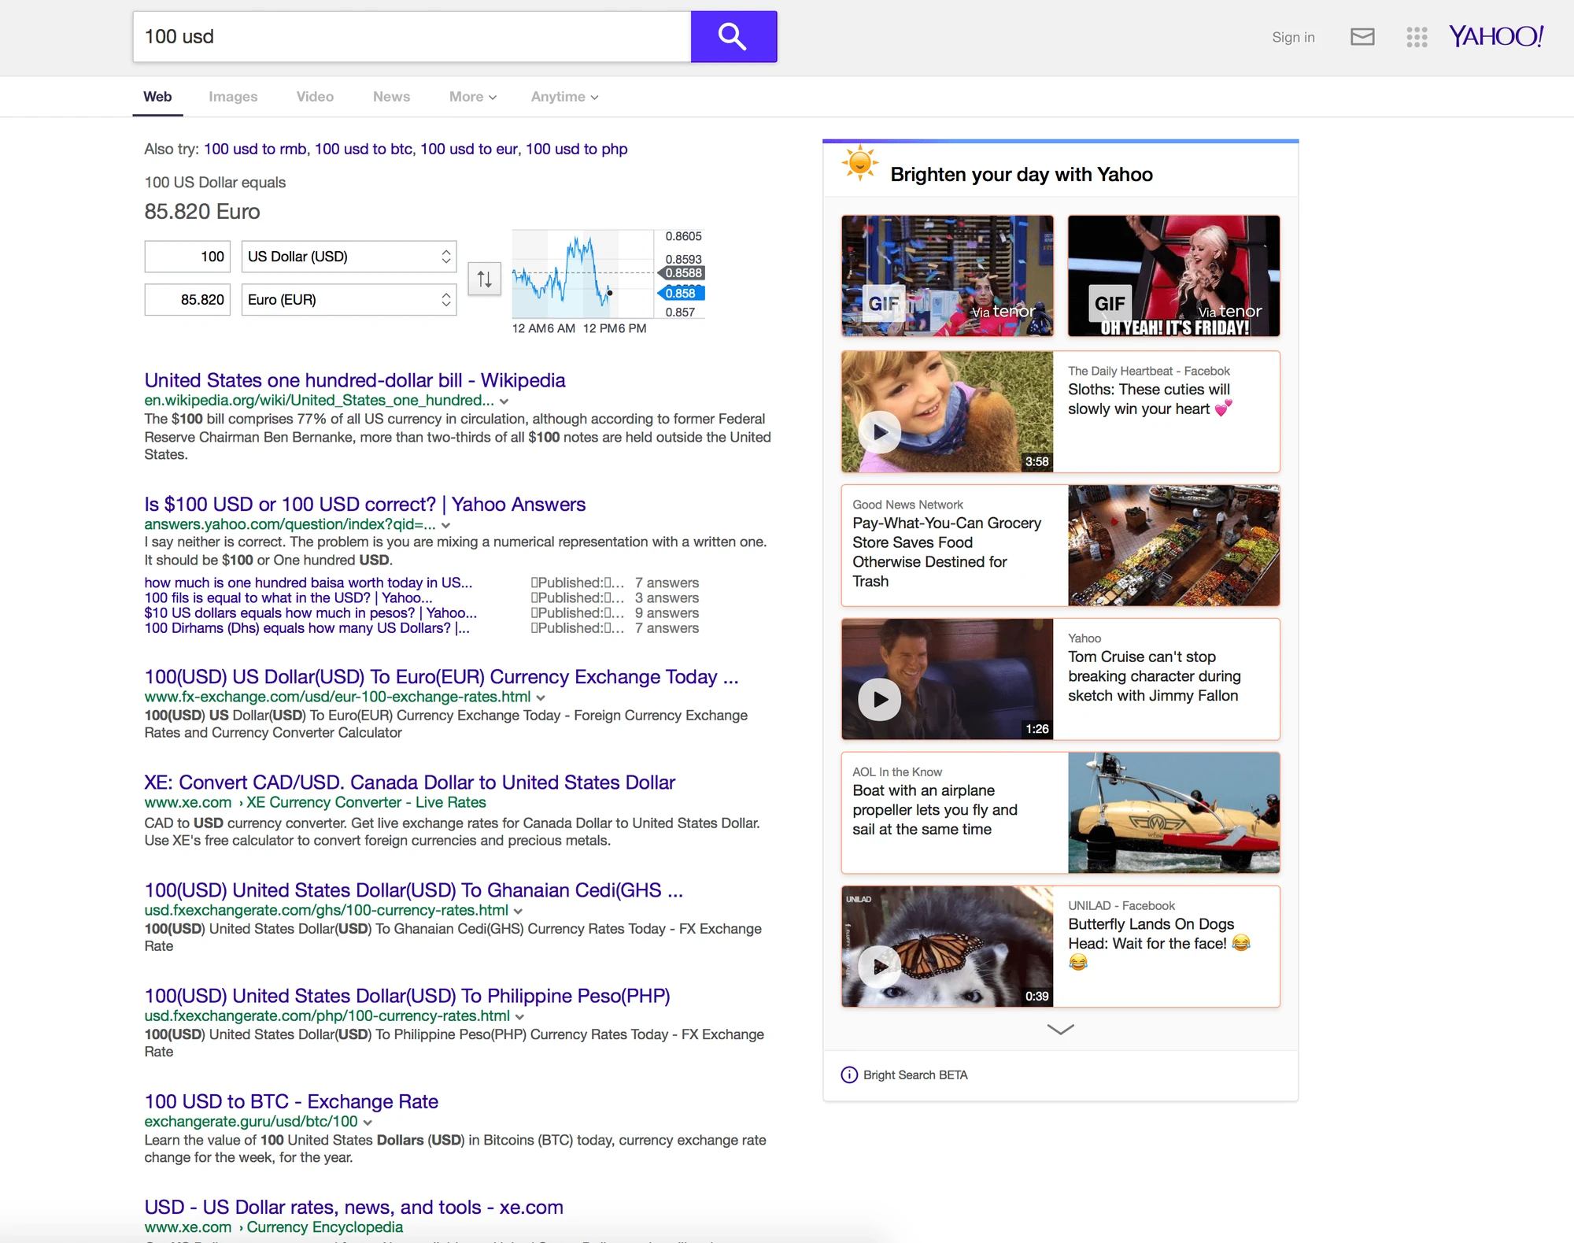The width and height of the screenshot is (1574, 1243).
Task: Swap currencies with the up-down arrows button
Action: click(x=484, y=279)
